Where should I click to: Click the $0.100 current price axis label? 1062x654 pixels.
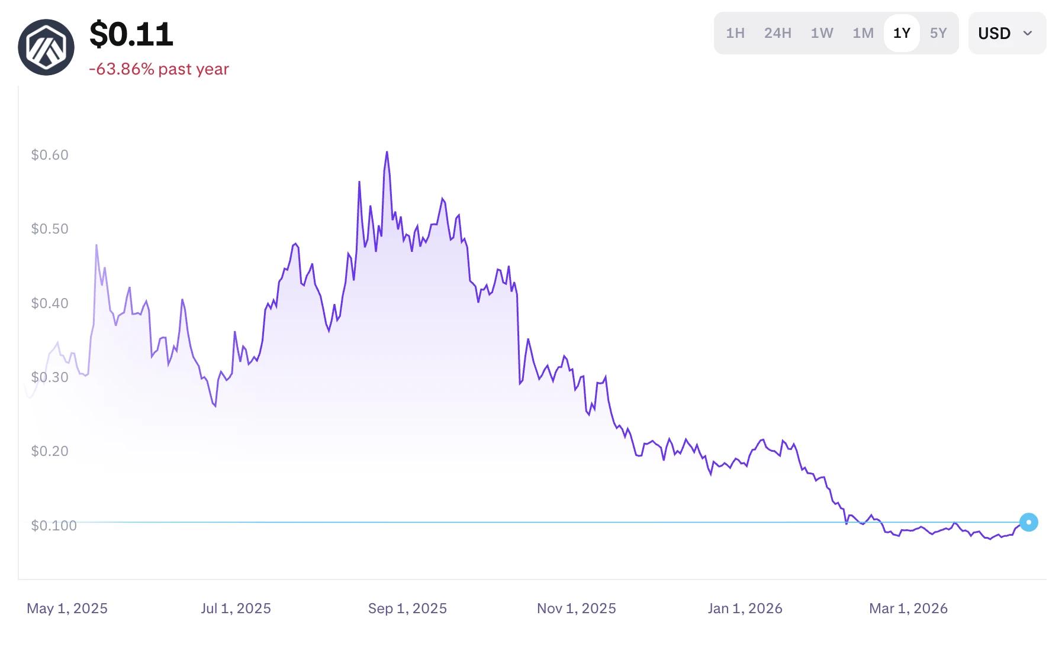coord(54,526)
